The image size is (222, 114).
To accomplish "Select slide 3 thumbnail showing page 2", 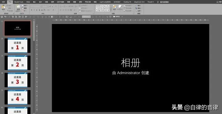I will (18, 63).
